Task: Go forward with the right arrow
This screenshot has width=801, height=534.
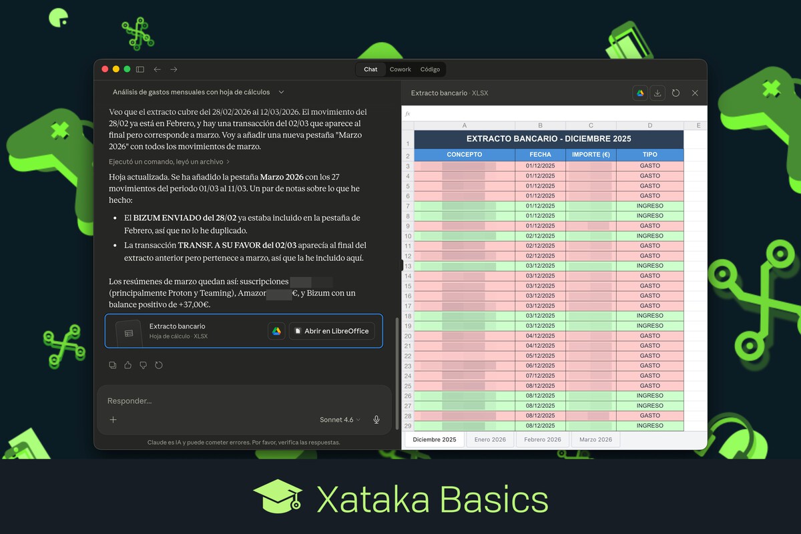Action: click(x=174, y=69)
